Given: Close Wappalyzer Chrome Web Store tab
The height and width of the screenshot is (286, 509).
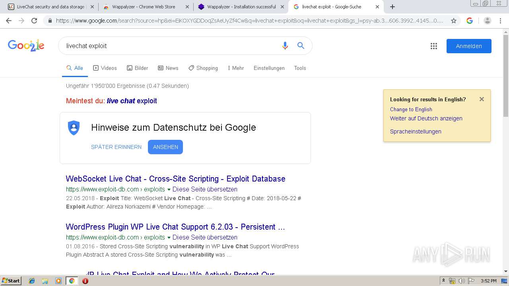Looking at the screenshot, I should pos(188,7).
